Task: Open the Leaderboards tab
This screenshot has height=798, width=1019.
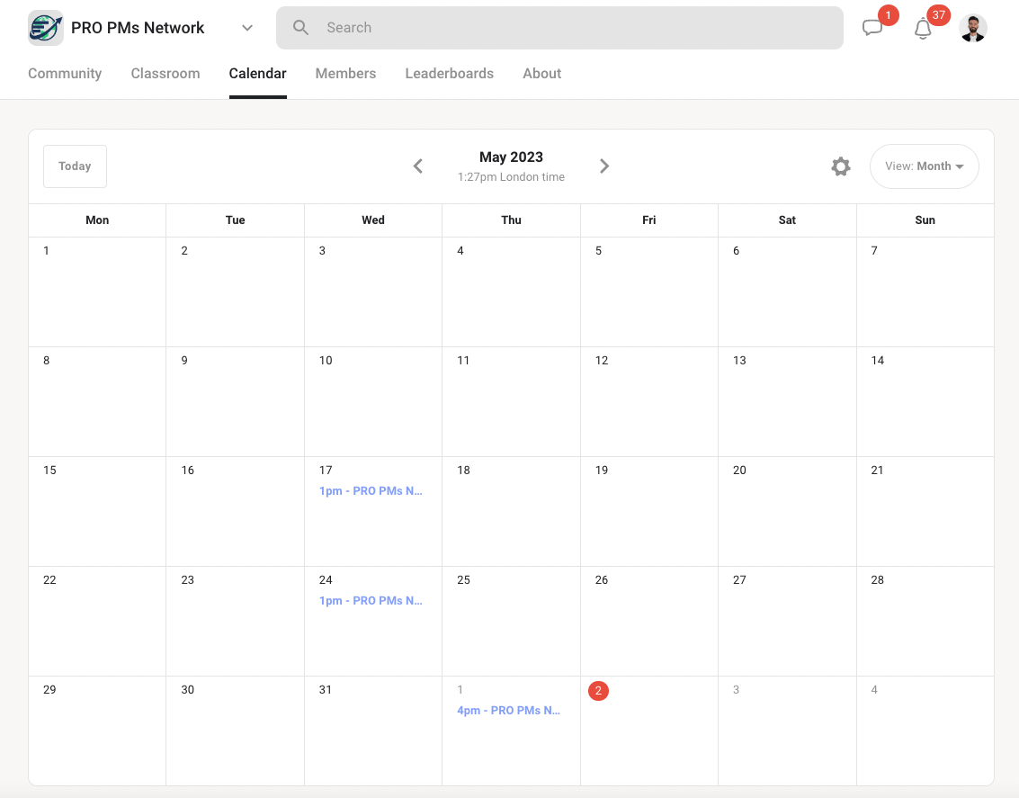Action: click(x=449, y=74)
